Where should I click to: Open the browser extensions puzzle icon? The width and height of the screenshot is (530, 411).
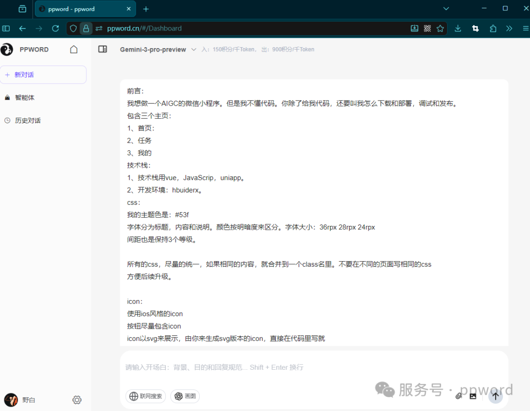coord(493,28)
